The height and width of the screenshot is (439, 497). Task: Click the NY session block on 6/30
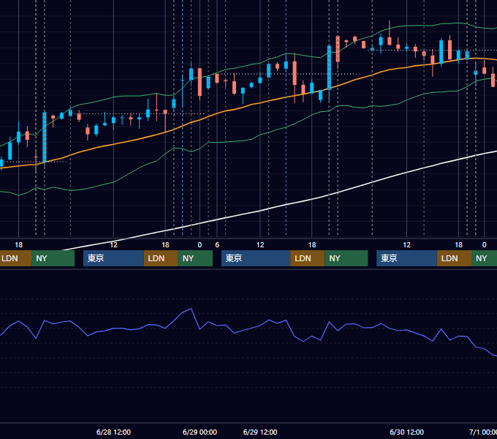484,258
